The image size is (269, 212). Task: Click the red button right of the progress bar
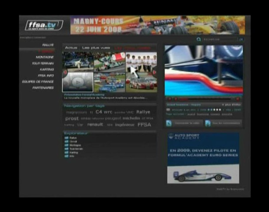coord(237,99)
